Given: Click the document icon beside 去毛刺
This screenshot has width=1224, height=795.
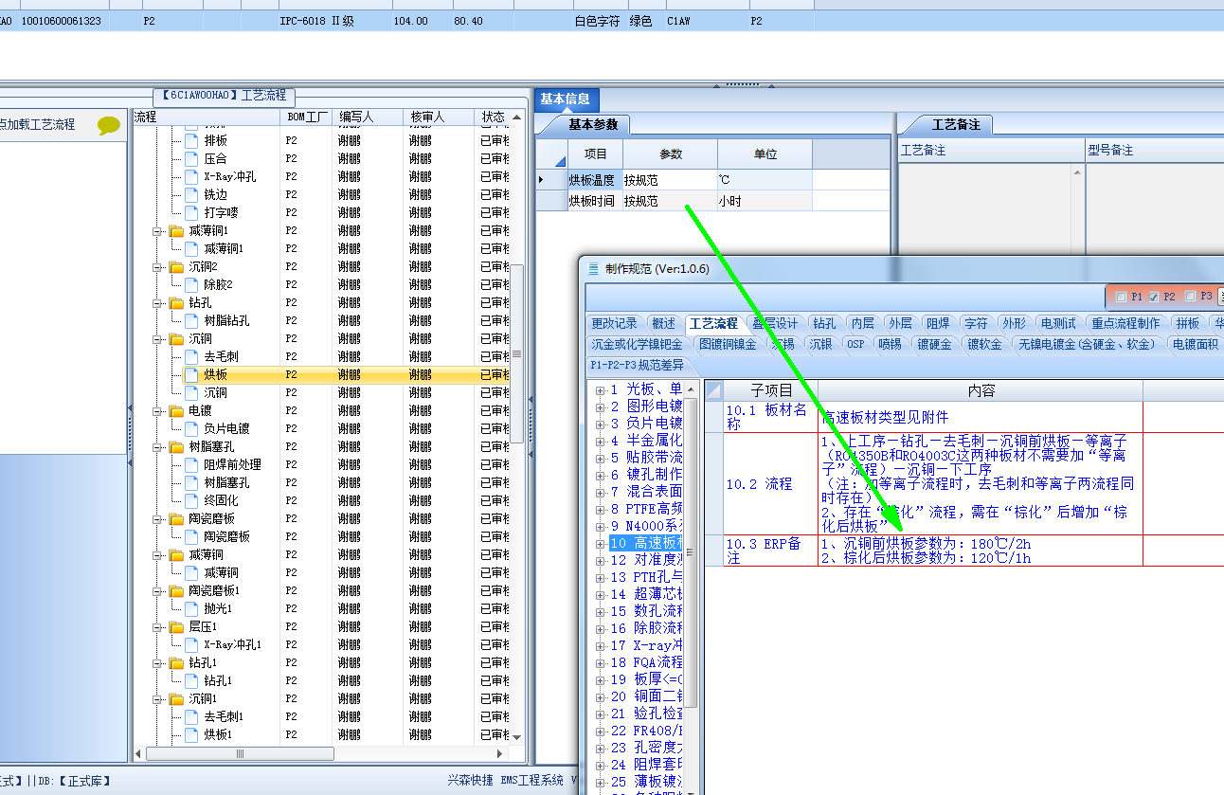Looking at the screenshot, I should point(191,356).
